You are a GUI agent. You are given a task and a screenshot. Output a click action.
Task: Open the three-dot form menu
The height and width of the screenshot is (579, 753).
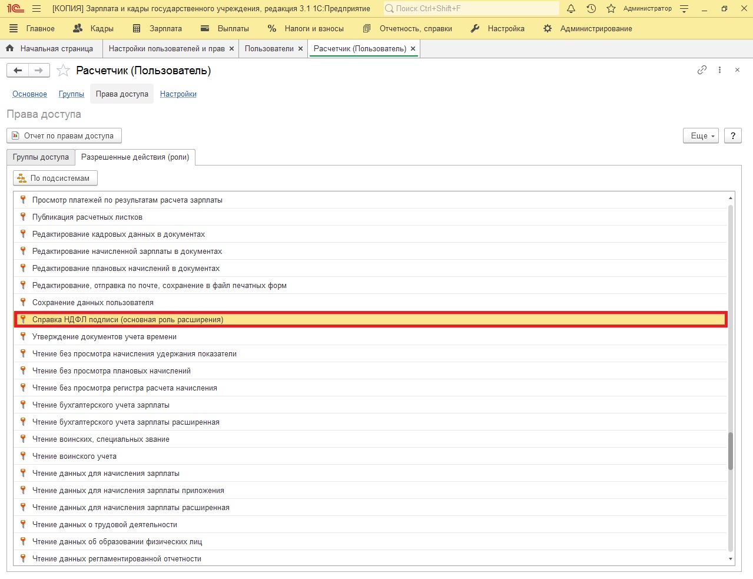(719, 70)
